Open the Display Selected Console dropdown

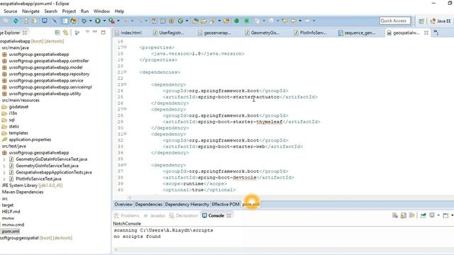click(438, 215)
